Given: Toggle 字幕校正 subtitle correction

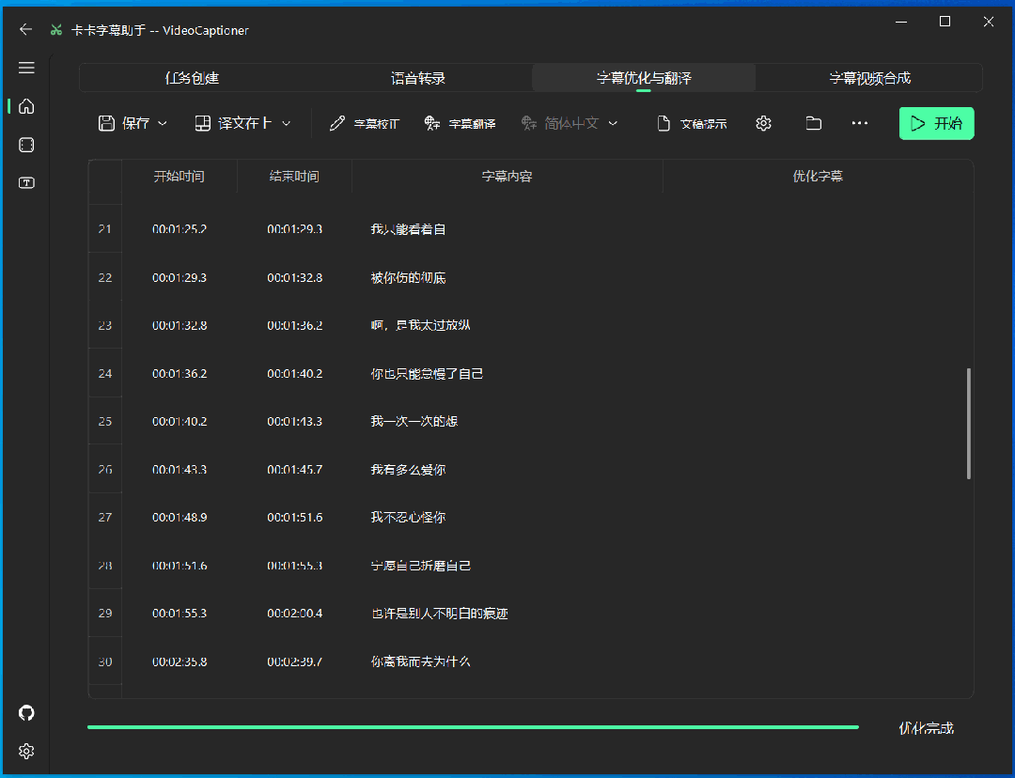Looking at the screenshot, I should pyautogui.click(x=365, y=124).
